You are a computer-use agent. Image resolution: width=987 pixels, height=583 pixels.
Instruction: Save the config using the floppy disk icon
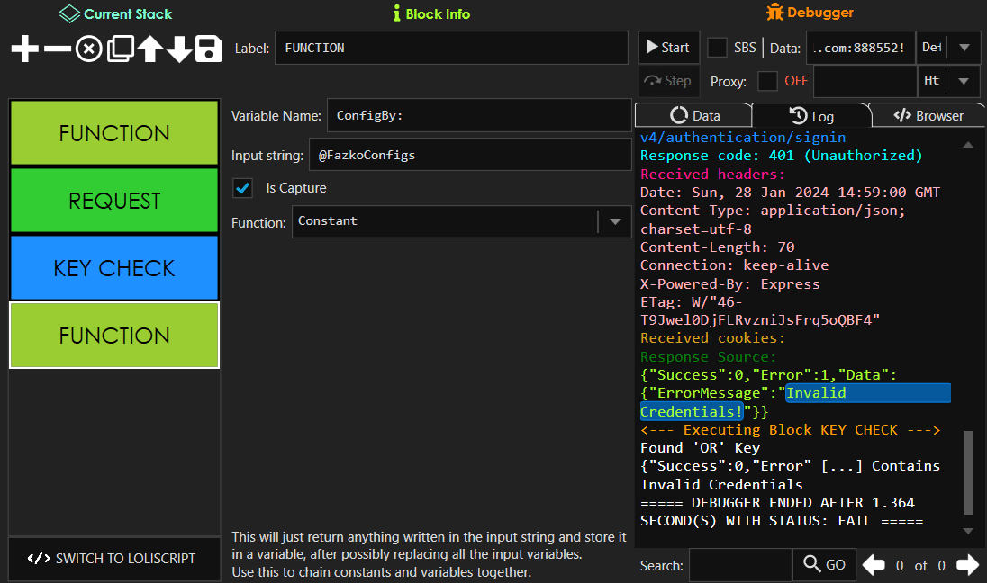[x=209, y=49]
